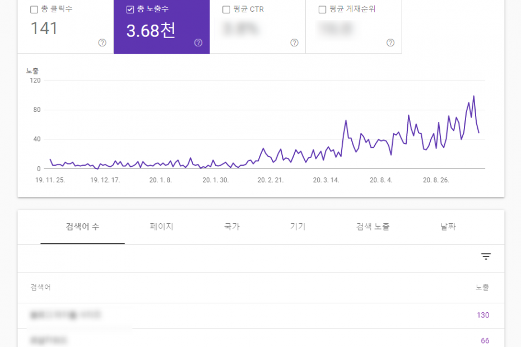Click the 20. 8. 4. date label
The height and width of the screenshot is (347, 521).
(x=381, y=180)
